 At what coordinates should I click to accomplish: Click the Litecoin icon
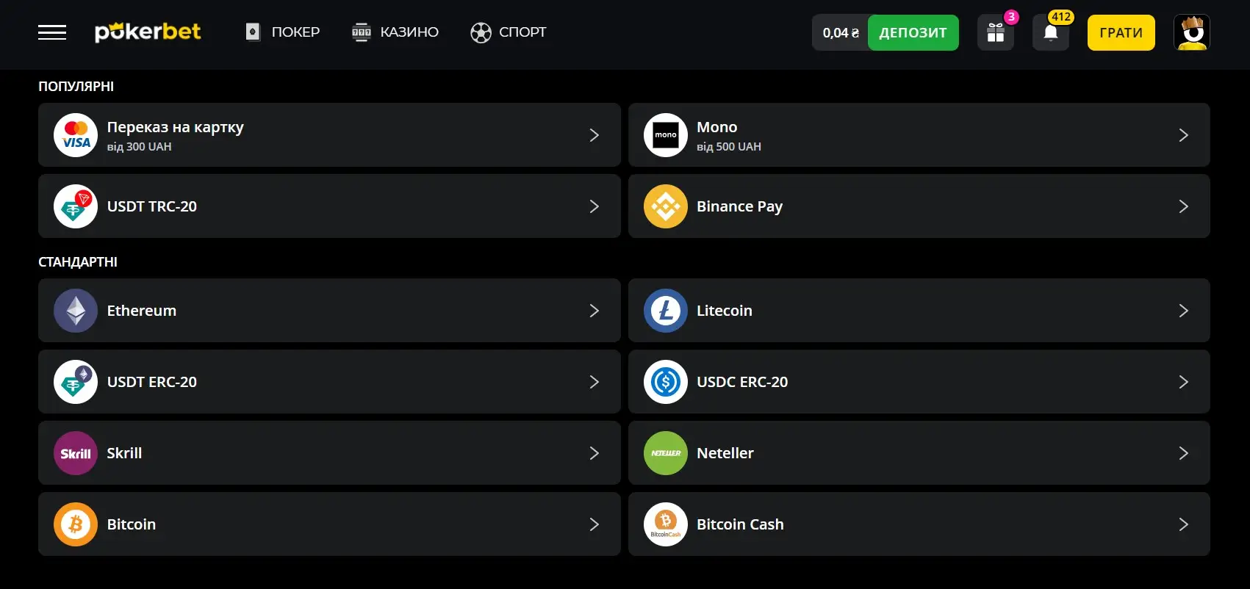tap(665, 311)
